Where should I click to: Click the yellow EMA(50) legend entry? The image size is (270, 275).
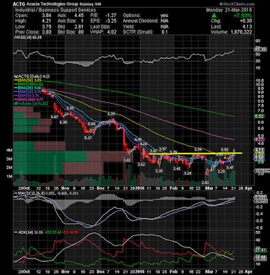pos(27,80)
